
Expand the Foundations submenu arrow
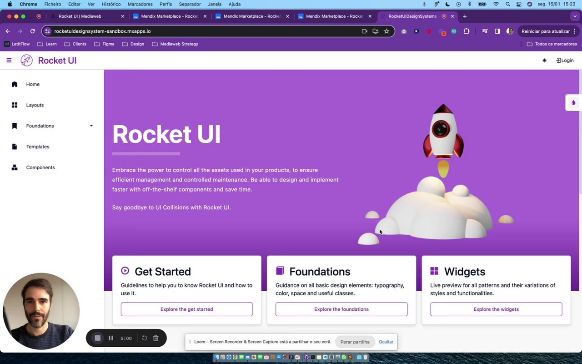91,126
